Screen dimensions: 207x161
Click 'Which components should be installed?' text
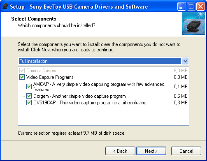(56, 25)
